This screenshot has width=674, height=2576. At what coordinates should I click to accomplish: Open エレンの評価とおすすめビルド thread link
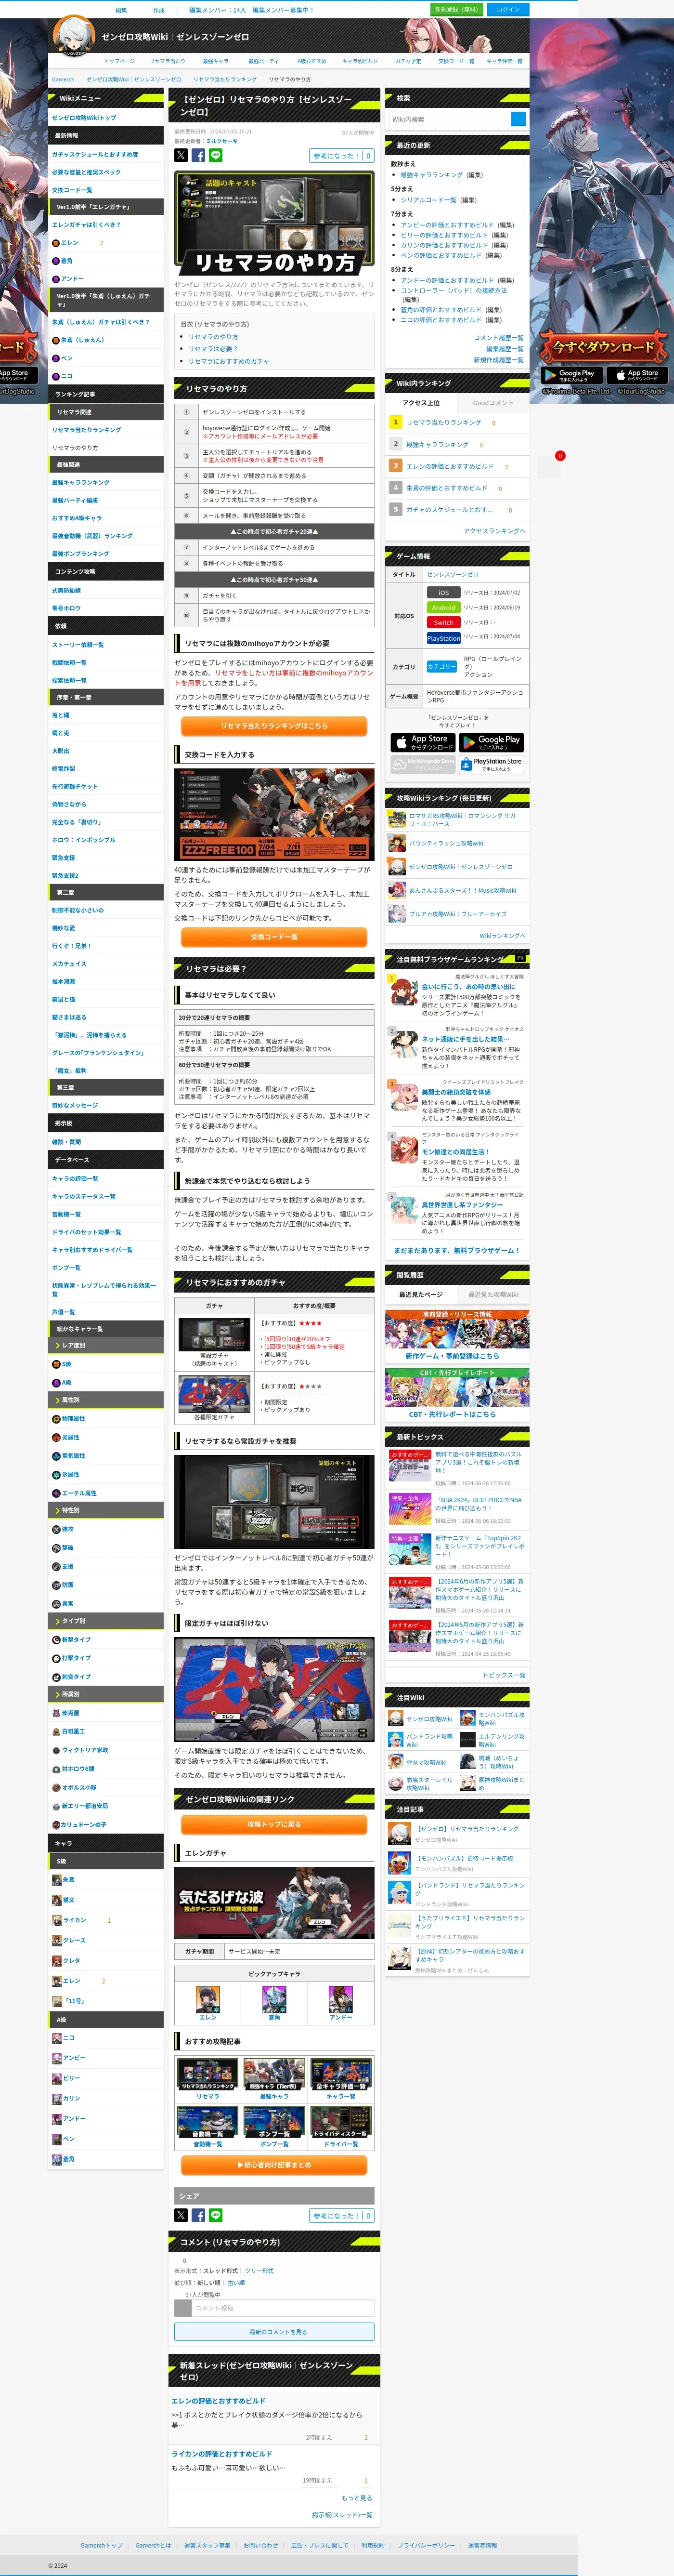[218, 2401]
